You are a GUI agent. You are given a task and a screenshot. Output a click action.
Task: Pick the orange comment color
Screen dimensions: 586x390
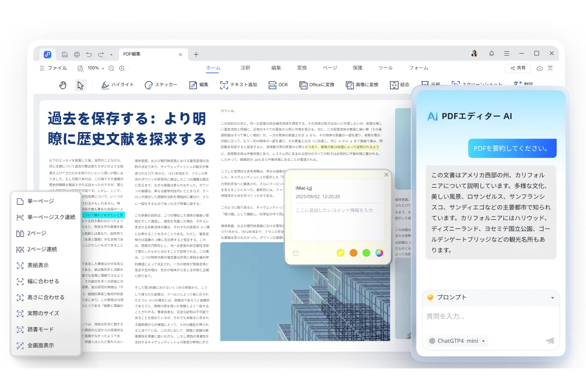(x=354, y=253)
